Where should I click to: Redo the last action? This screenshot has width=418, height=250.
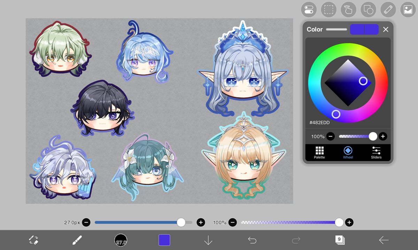[296, 240]
